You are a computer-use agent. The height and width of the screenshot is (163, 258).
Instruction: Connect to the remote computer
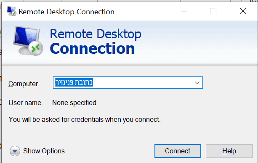tap(178, 151)
